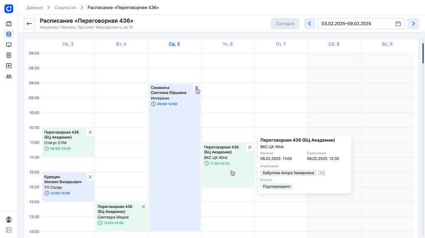
Task: Open the database (Данные) sidebar section
Action: (x=8, y=34)
